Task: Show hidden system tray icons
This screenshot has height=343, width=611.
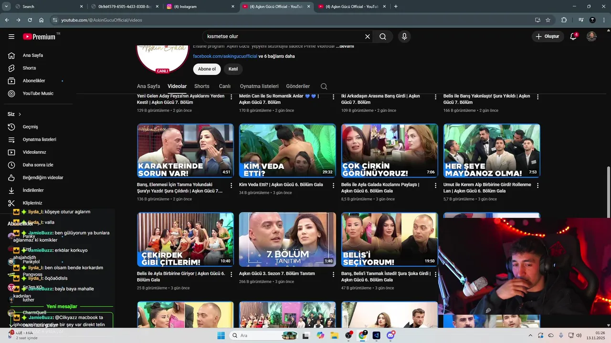Action: [531, 335]
